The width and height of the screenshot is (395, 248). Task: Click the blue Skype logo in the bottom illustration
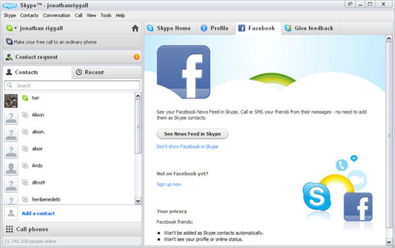tap(317, 197)
